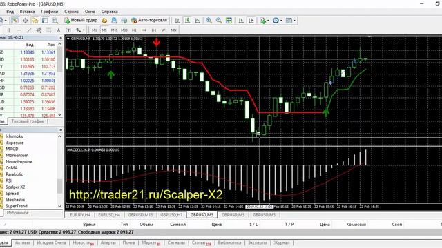Switch to Тиковый график tab
Viewport: 442px width, 248px height.
28,121
